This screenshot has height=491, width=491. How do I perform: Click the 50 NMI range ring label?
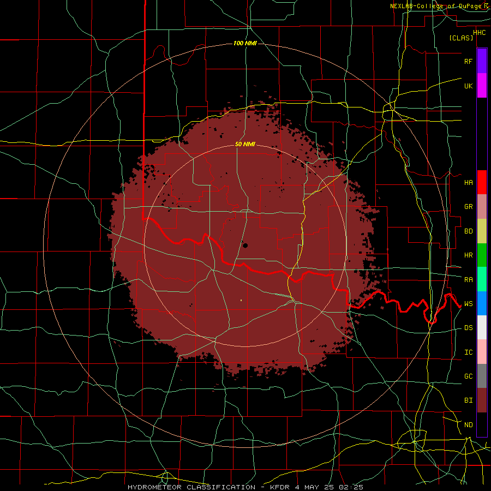point(245,144)
